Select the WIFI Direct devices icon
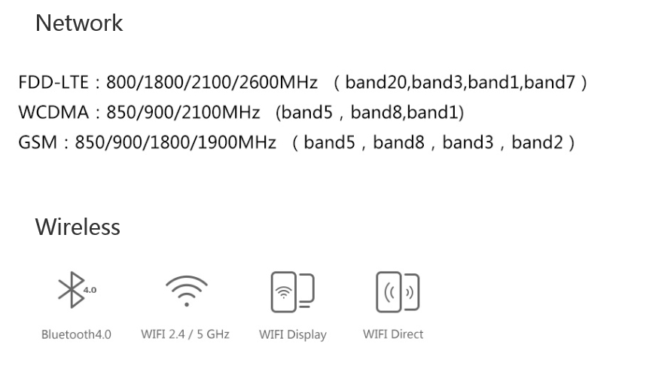Image resolution: width=646 pixels, height=378 pixels. pos(398,292)
